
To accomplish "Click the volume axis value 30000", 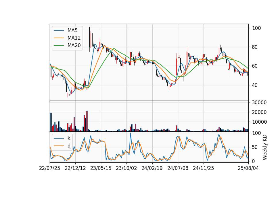I will 259,102.
